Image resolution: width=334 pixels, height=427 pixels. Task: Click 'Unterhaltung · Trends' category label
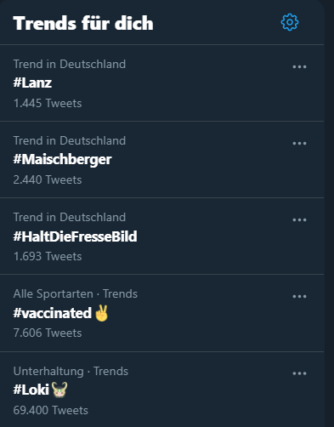click(71, 371)
